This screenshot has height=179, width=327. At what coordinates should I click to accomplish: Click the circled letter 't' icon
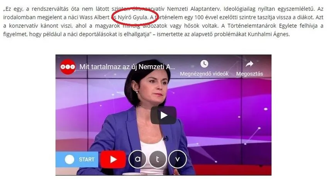pos(158,159)
